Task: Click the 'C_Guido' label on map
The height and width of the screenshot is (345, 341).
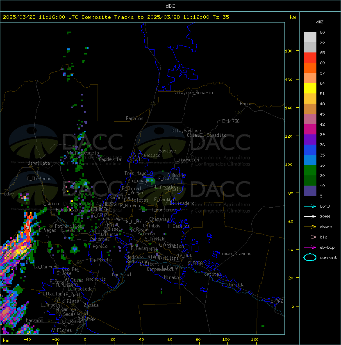Action: pos(50,204)
